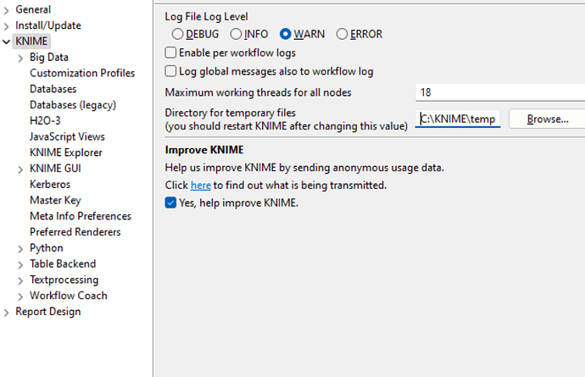Toggle log global messages to workflow log
The width and height of the screenshot is (585, 377).
(171, 72)
